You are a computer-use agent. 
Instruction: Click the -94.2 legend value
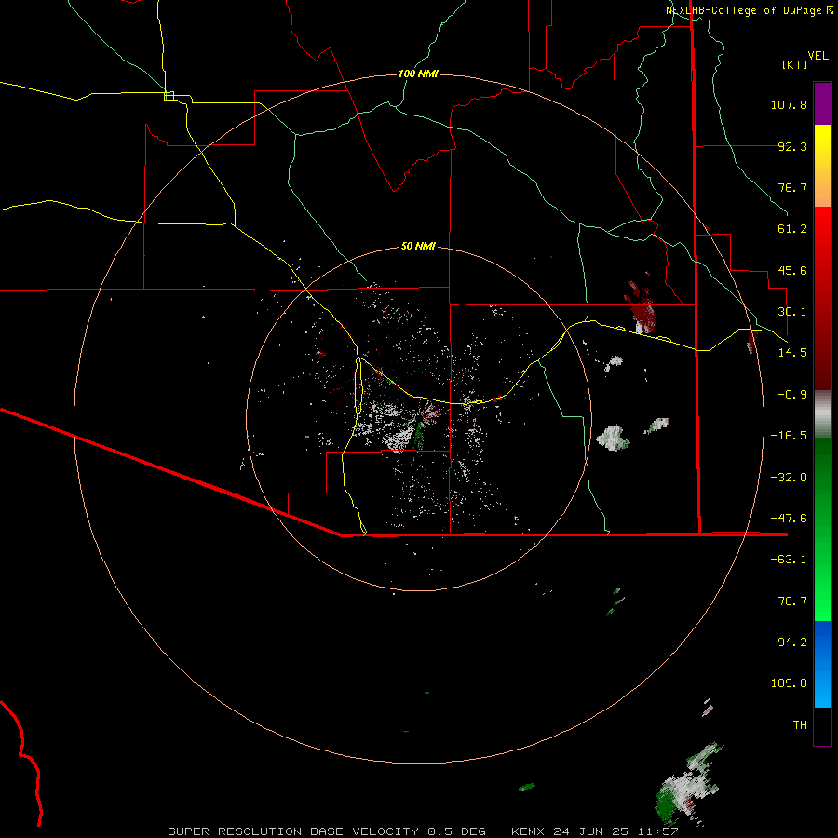point(789,642)
